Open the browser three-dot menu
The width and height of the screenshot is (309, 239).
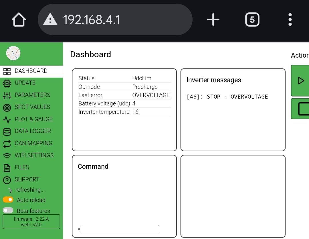(290, 20)
